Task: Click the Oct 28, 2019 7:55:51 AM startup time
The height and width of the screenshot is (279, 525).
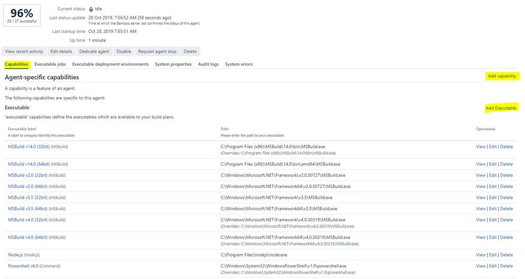Action: click(x=112, y=31)
